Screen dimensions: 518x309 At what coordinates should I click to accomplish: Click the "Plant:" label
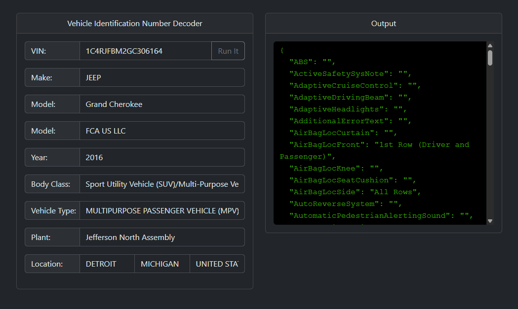40,238
